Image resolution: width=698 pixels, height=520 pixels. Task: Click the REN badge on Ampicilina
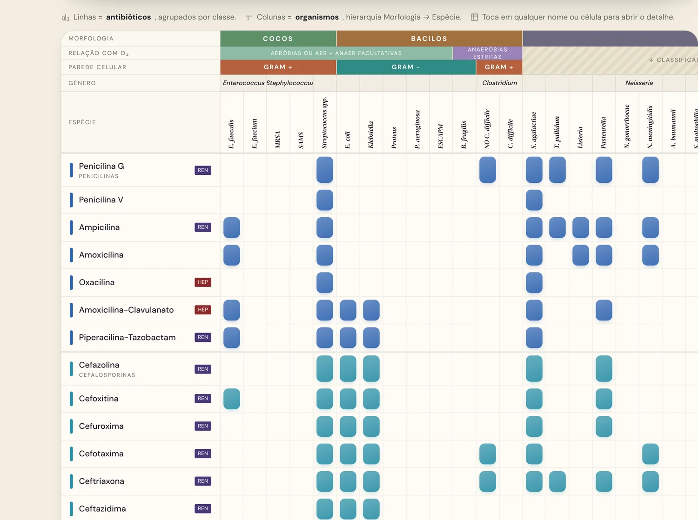click(x=203, y=227)
